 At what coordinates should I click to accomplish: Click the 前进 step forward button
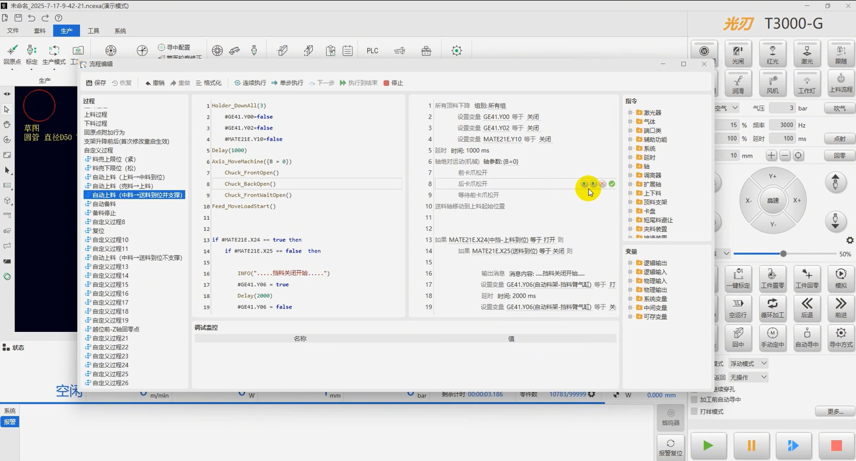[x=841, y=307]
